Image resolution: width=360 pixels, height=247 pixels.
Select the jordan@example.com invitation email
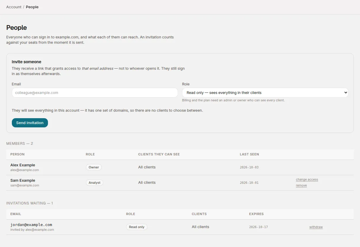tap(31, 225)
